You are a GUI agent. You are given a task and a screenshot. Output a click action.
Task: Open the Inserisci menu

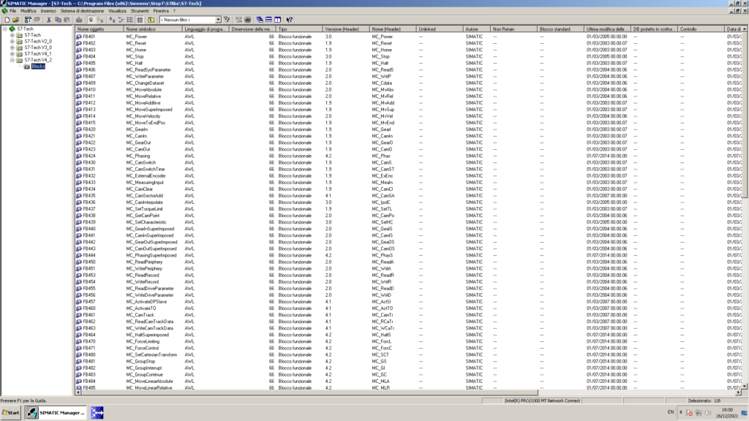click(x=48, y=11)
